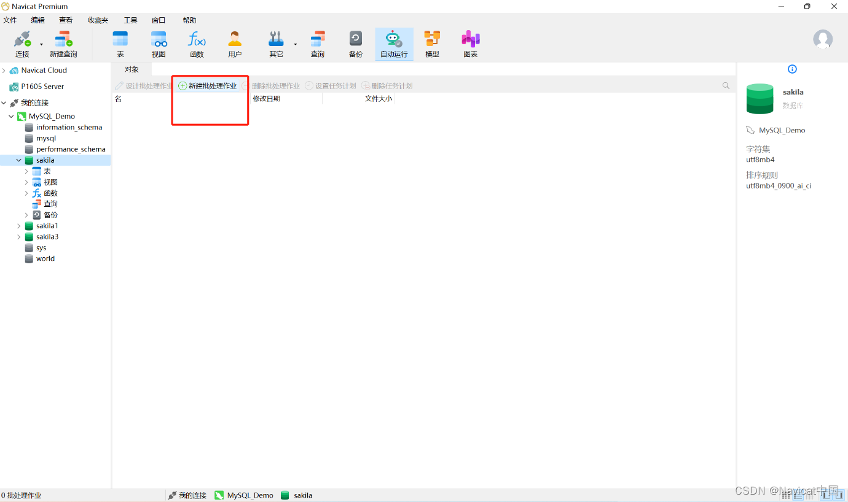
Task: Open the 工具 menu
Action: 131,20
